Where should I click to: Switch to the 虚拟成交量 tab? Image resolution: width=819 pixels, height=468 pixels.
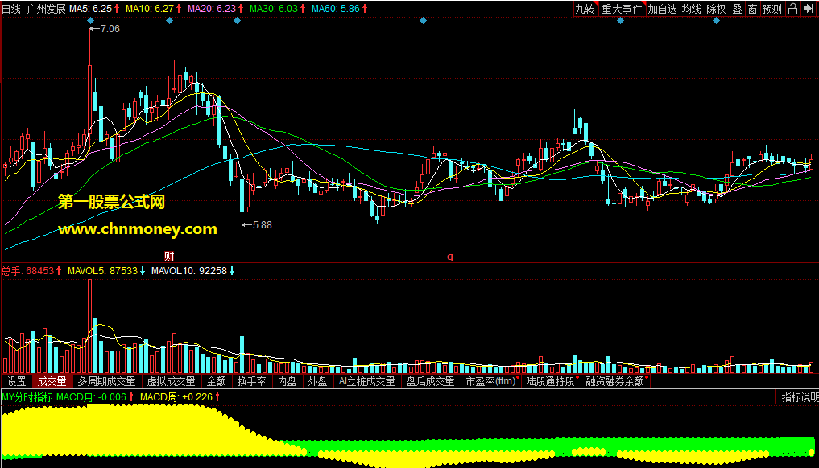point(172,381)
